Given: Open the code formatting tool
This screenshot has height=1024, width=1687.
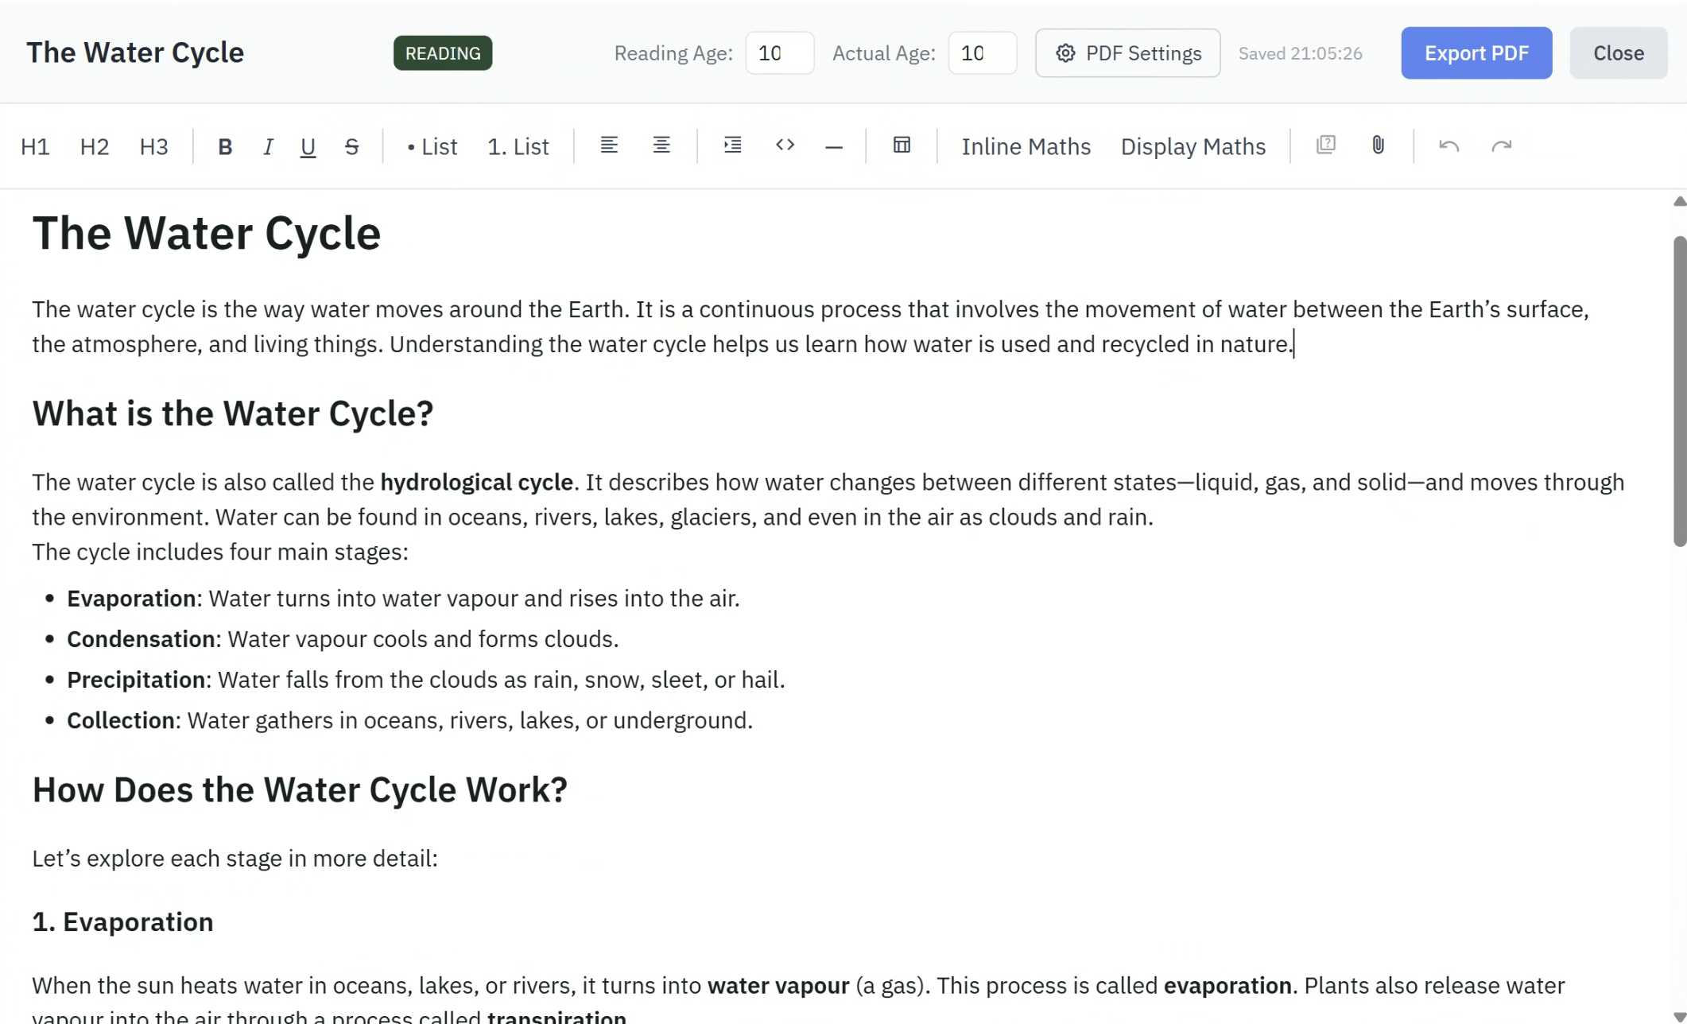Looking at the screenshot, I should (785, 145).
